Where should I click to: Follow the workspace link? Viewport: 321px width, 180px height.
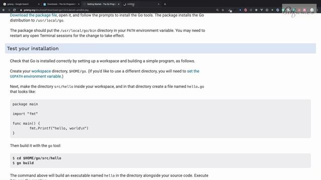point(41,71)
